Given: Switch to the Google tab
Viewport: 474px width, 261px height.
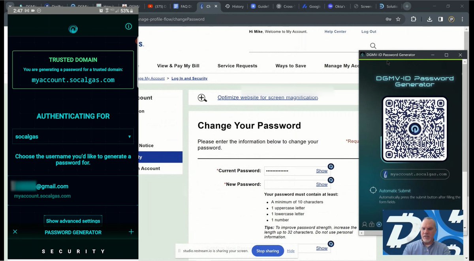Looking at the screenshot, I should (312, 6).
